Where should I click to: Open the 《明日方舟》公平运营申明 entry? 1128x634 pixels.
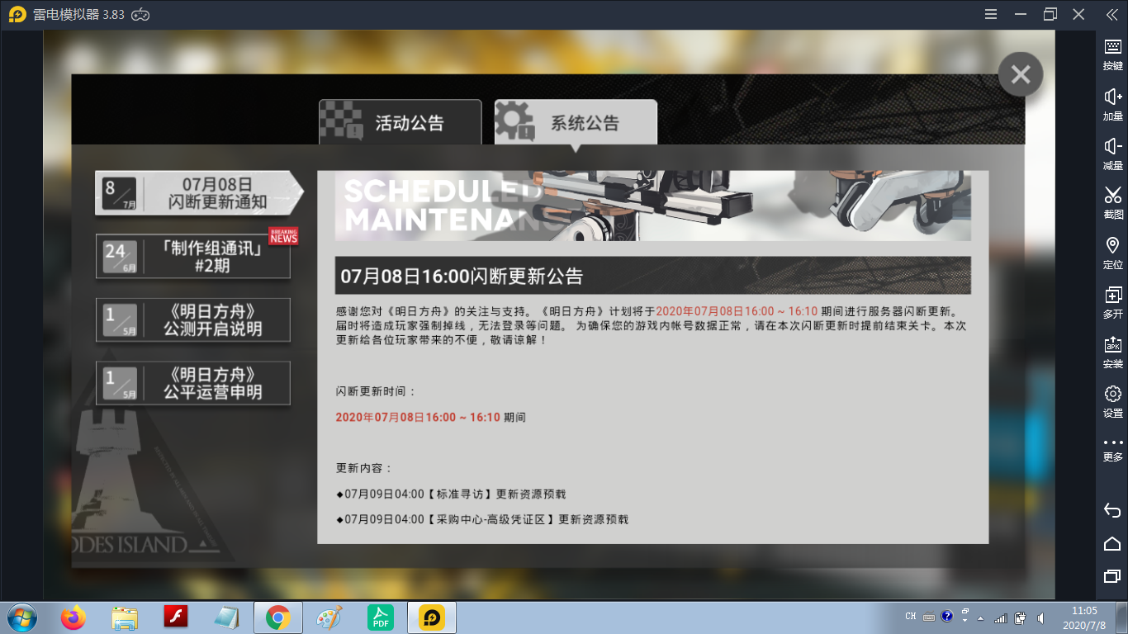(x=193, y=383)
